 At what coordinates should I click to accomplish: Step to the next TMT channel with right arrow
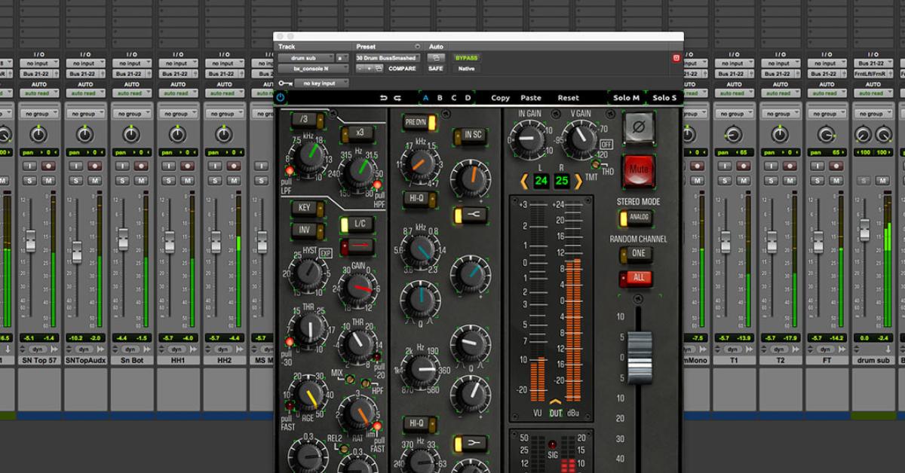(x=578, y=180)
